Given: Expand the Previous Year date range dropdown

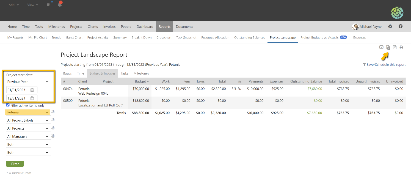Looking at the screenshot, I should point(47,81).
